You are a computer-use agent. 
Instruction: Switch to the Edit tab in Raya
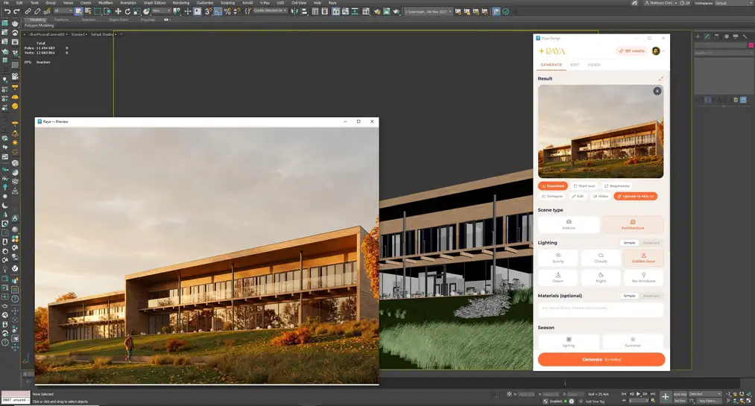point(575,65)
